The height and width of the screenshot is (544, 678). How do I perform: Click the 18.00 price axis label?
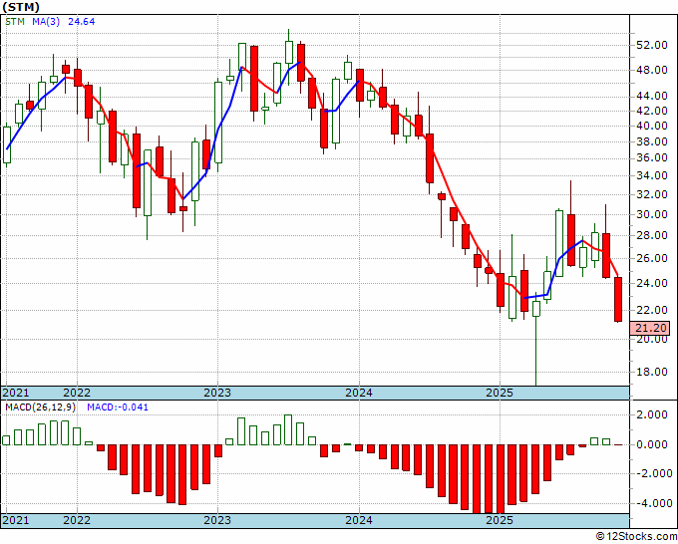pyautogui.click(x=652, y=372)
